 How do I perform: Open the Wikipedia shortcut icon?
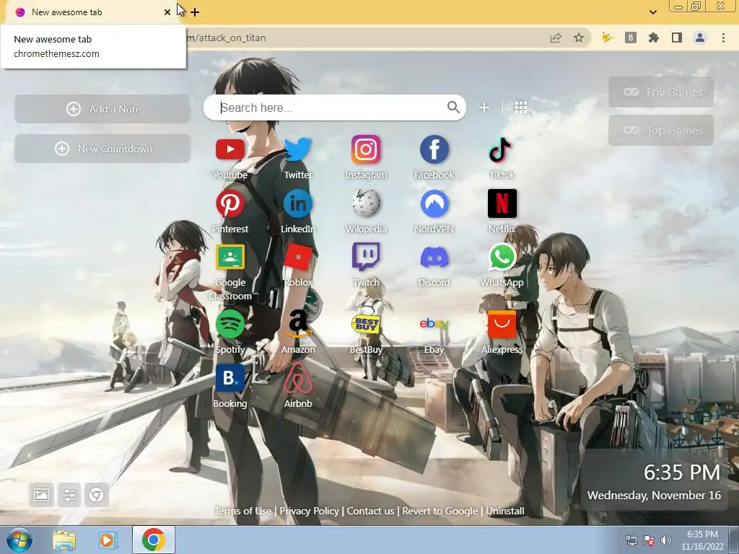(x=366, y=203)
